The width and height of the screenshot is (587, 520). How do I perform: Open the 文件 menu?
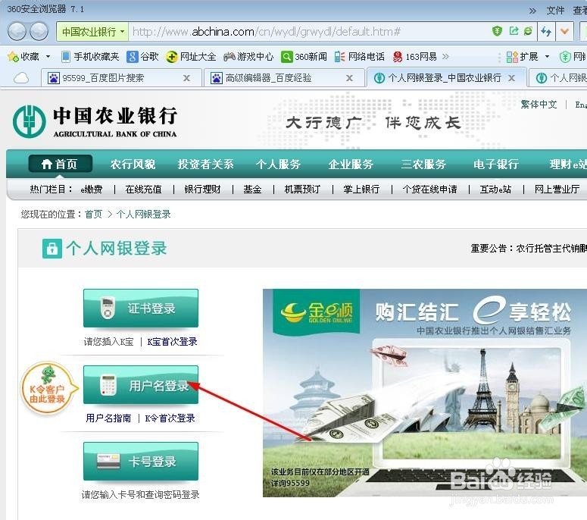click(x=555, y=11)
